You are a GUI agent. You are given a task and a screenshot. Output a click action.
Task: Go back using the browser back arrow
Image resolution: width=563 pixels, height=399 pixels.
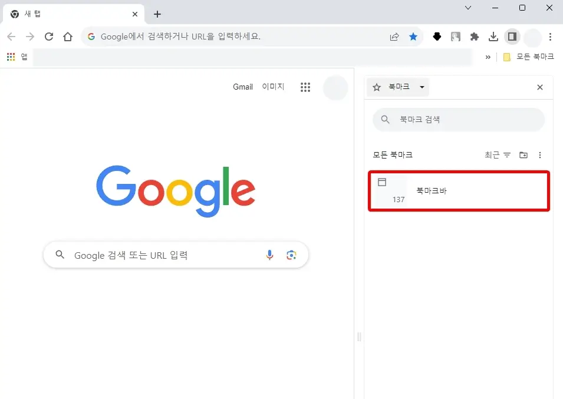(11, 37)
